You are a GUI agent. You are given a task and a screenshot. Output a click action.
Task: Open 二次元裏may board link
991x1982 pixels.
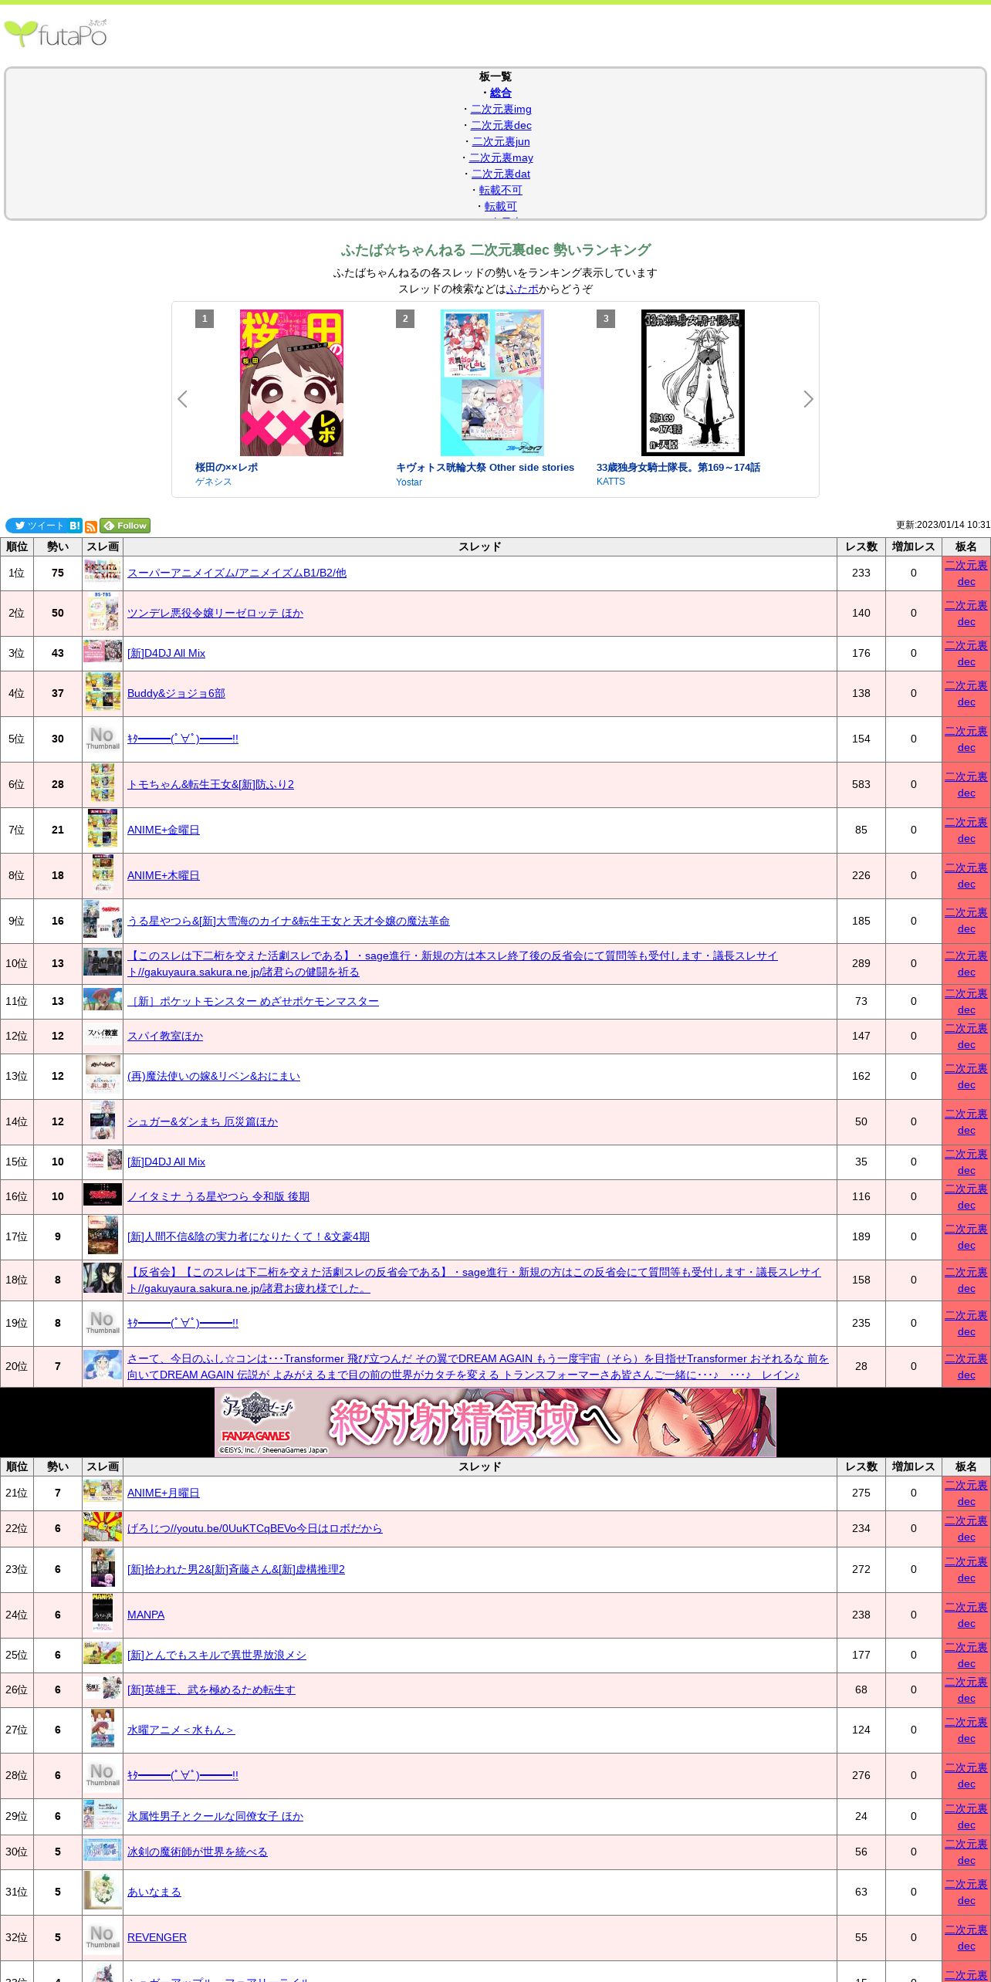(x=501, y=157)
